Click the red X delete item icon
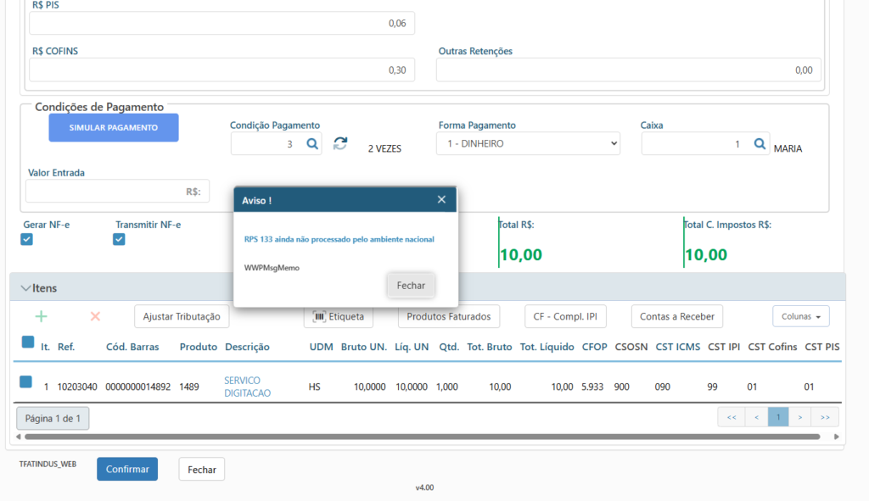 pos(95,316)
